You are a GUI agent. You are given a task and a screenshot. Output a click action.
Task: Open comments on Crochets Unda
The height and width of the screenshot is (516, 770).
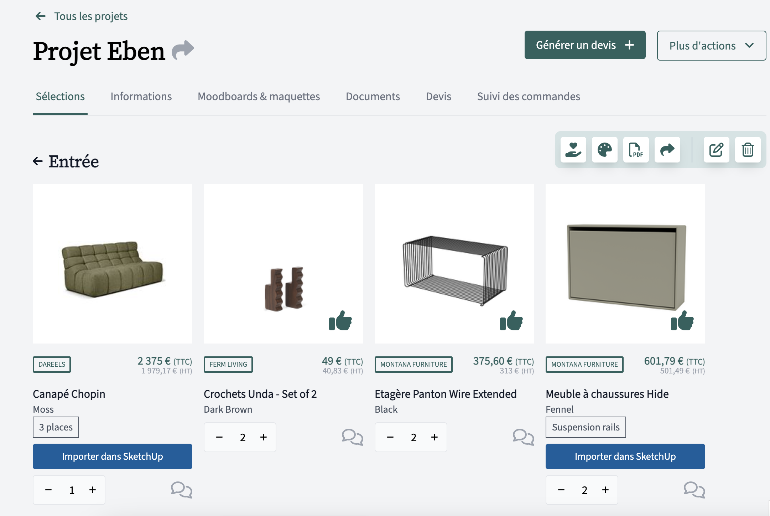(353, 437)
